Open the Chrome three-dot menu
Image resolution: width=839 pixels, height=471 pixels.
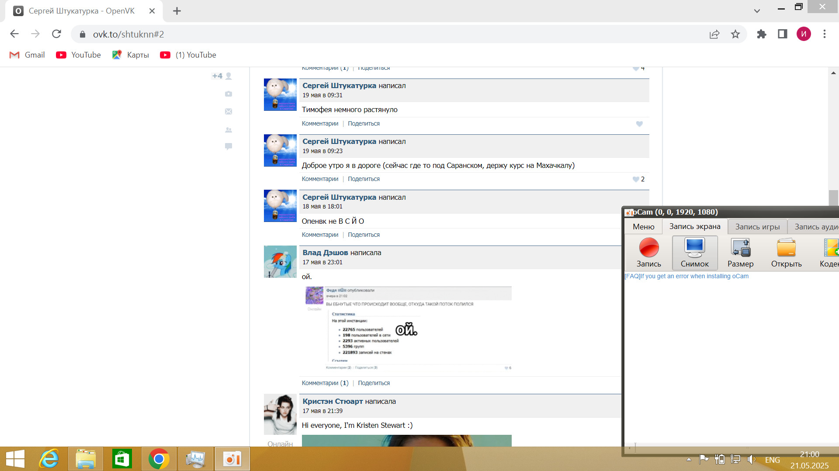pyautogui.click(x=824, y=34)
